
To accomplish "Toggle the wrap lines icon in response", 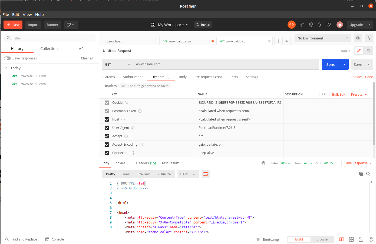I will point(206,174).
